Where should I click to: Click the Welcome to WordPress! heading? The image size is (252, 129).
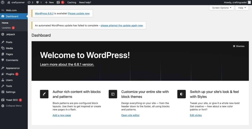pos(85,55)
